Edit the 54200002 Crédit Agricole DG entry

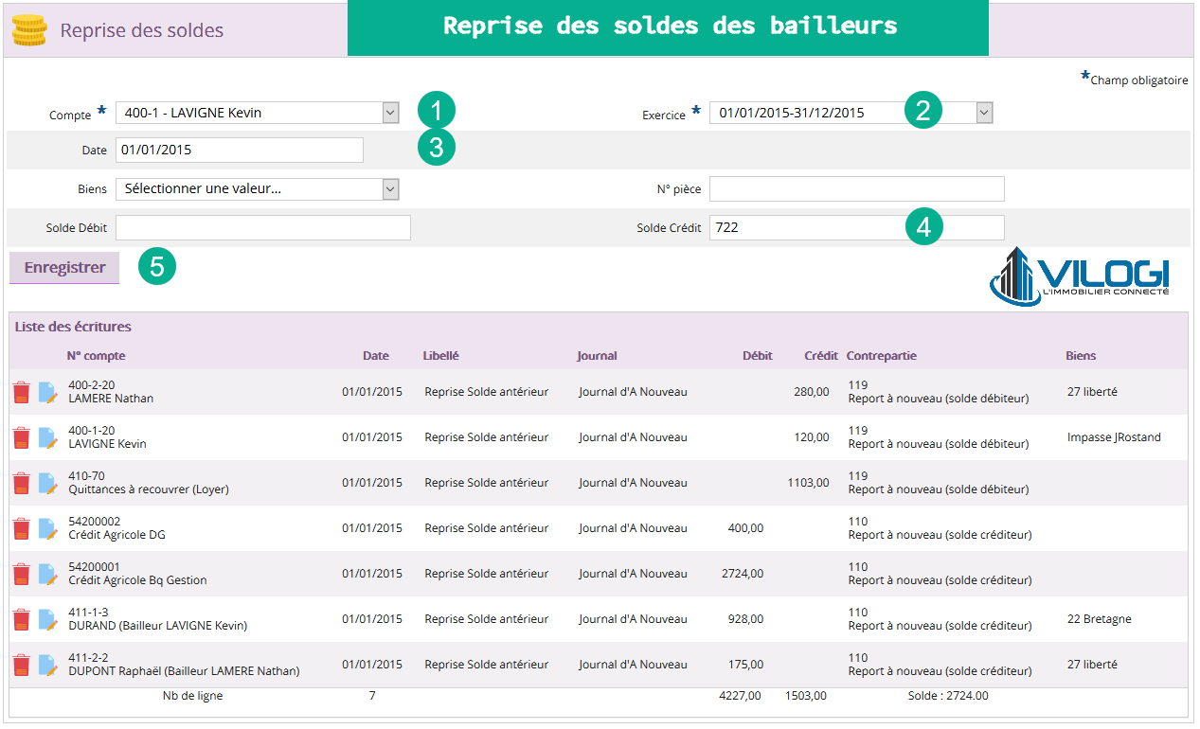(x=48, y=528)
